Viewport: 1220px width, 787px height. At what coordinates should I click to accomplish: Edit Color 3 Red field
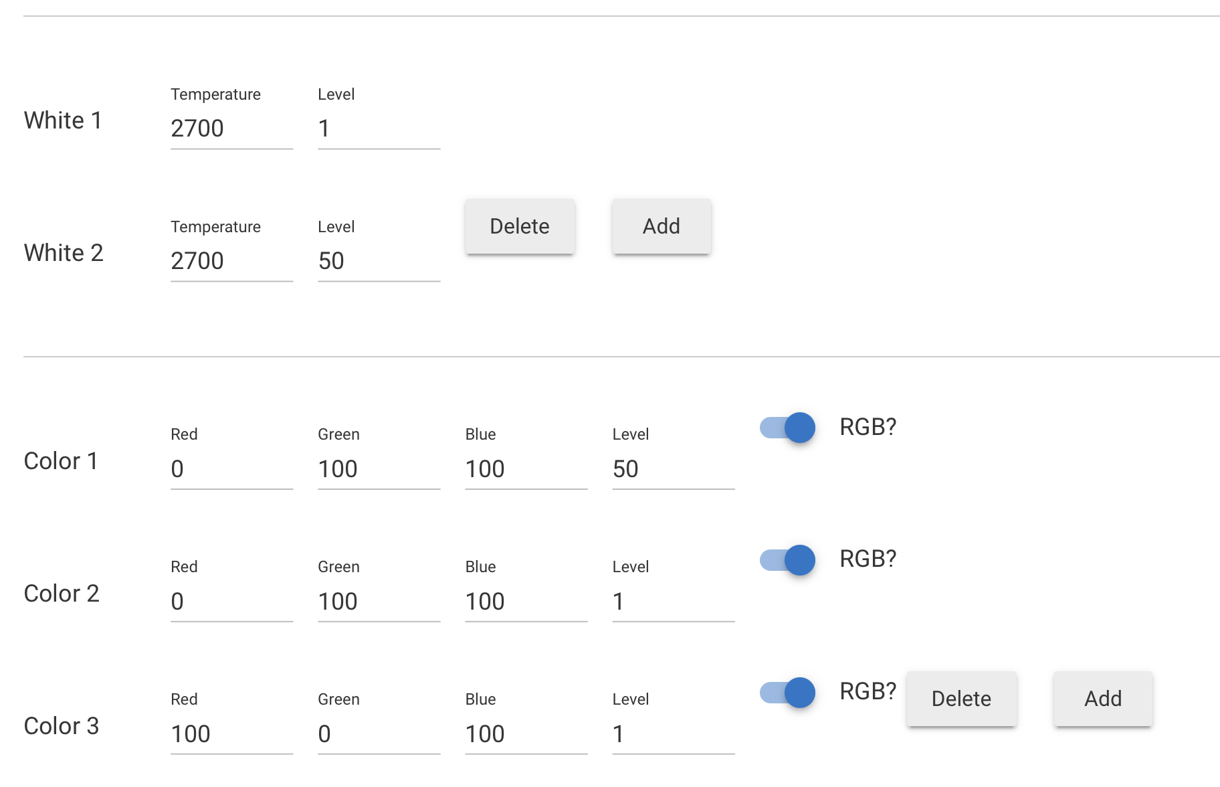[232, 734]
